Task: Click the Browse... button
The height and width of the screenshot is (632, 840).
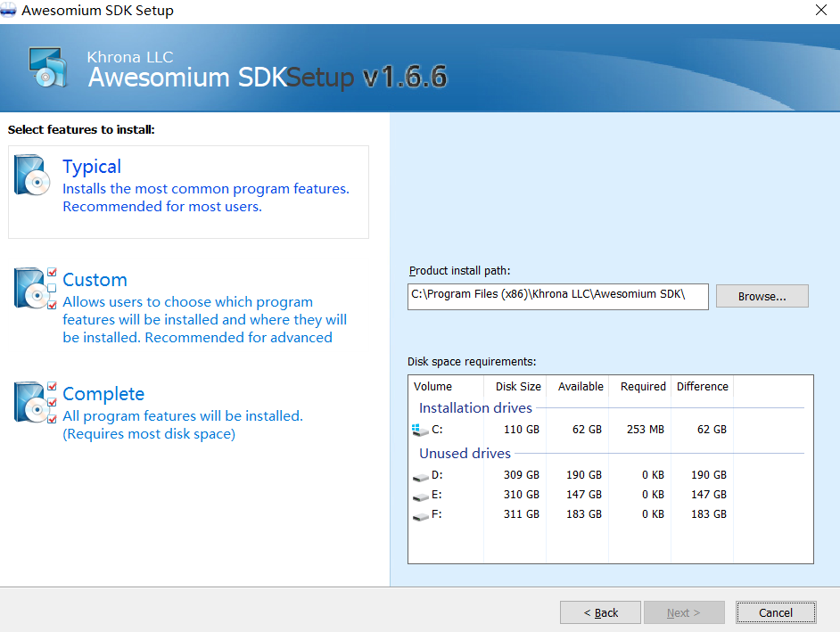Action: 762,296
